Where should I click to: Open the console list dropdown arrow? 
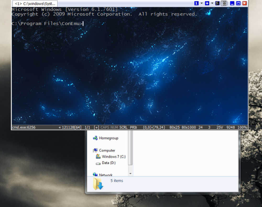[x=201, y=3]
